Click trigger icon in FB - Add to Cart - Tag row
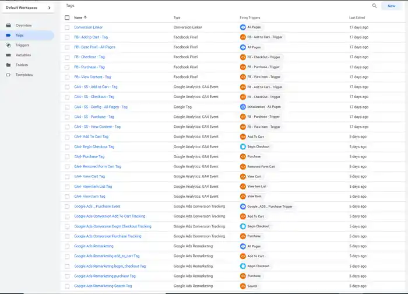This screenshot has height=294, width=408. (x=243, y=37)
